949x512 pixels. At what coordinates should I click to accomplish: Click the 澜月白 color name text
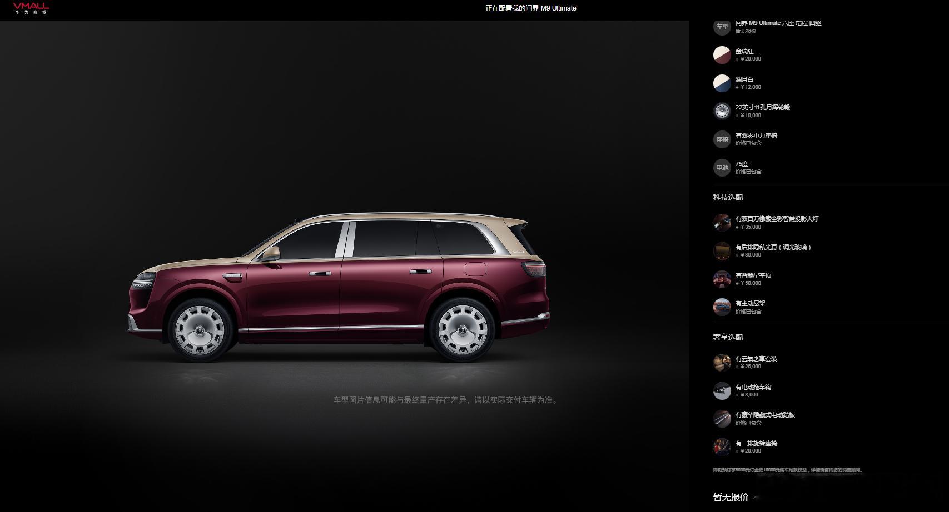[x=744, y=79]
